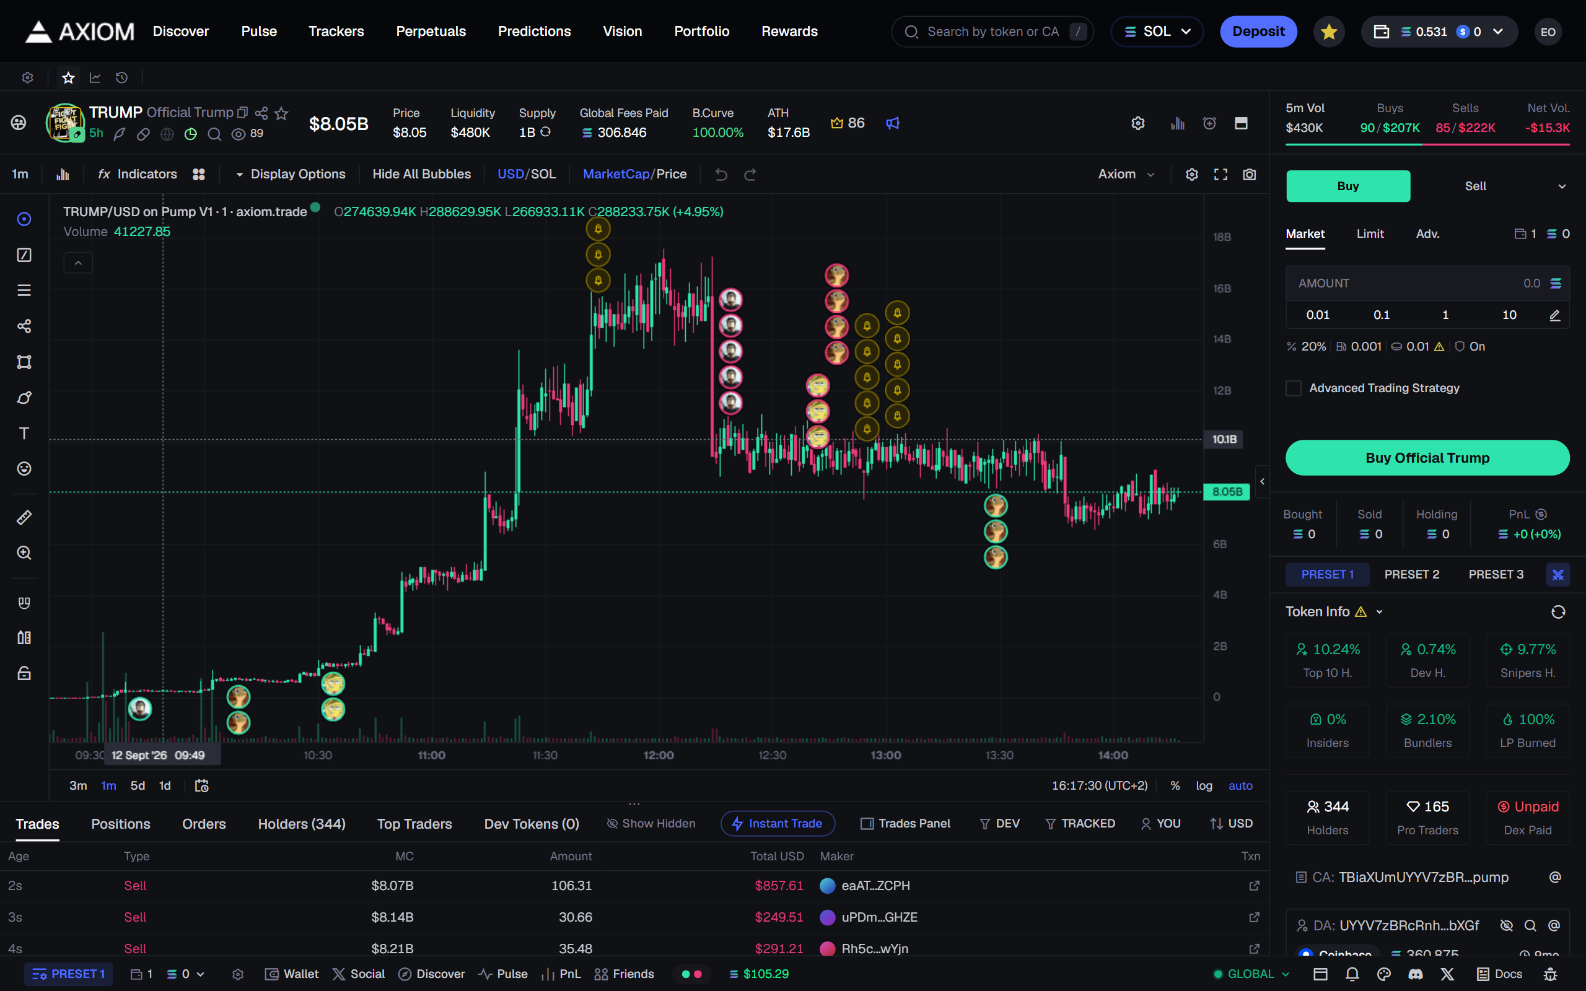1586x991 pixels.
Task: Toggle Show Hidden trades
Action: pyautogui.click(x=651, y=823)
